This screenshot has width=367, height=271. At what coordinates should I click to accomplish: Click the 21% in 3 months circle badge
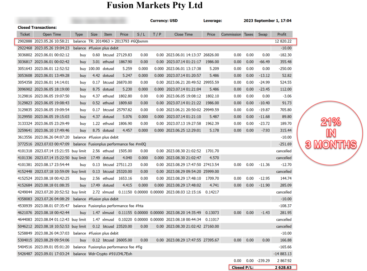click(x=331, y=134)
